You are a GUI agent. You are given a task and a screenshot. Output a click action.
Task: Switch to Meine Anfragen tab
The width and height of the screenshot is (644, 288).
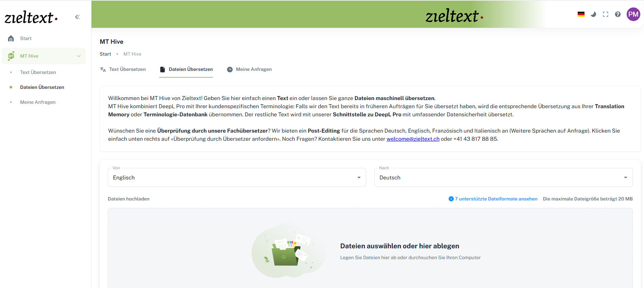249,69
